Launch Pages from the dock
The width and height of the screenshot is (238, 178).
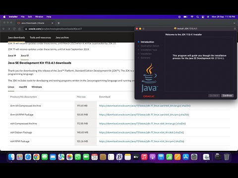coord(178,157)
